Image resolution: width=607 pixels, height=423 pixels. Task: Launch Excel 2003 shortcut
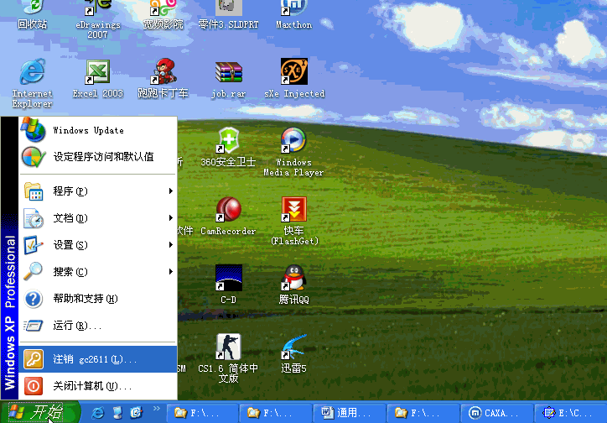(x=97, y=79)
